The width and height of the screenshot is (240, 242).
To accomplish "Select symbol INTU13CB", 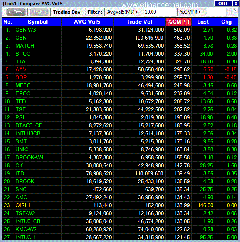I will pos(28,134).
